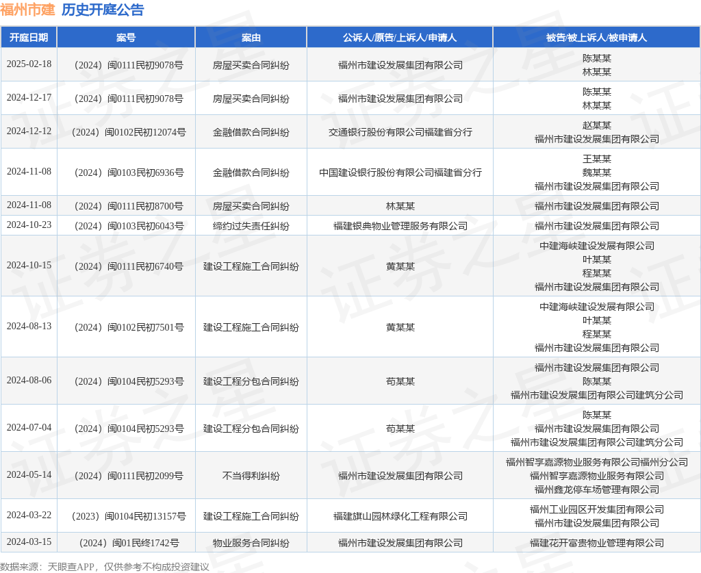
Task: Select the date 2024-08-06
Action: [x=29, y=381]
